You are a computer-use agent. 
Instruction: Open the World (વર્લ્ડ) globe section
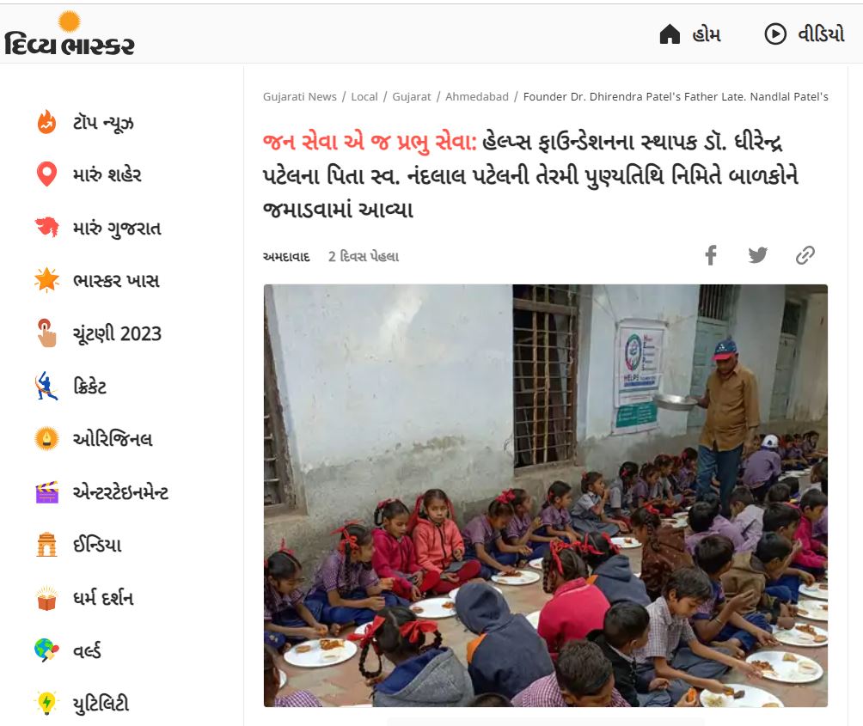[x=67, y=650]
